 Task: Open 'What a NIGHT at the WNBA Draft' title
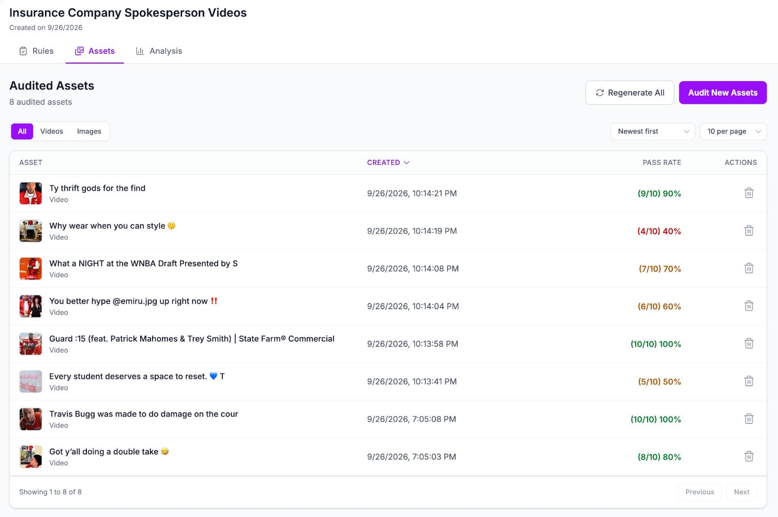coord(143,264)
